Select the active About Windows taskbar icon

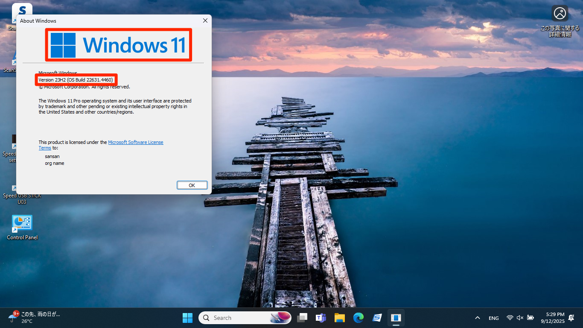click(396, 318)
